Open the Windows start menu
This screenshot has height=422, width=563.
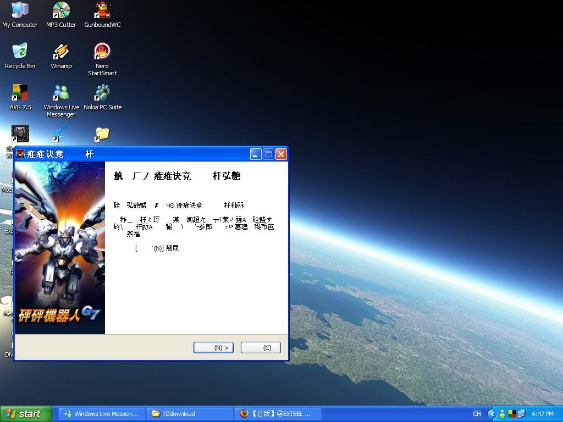[26, 414]
